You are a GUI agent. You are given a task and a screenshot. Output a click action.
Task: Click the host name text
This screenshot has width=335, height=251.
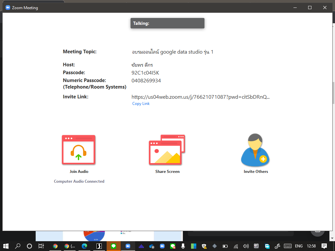[142, 65]
